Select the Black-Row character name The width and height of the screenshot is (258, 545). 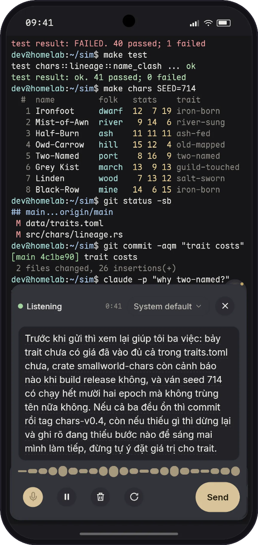(x=57, y=190)
